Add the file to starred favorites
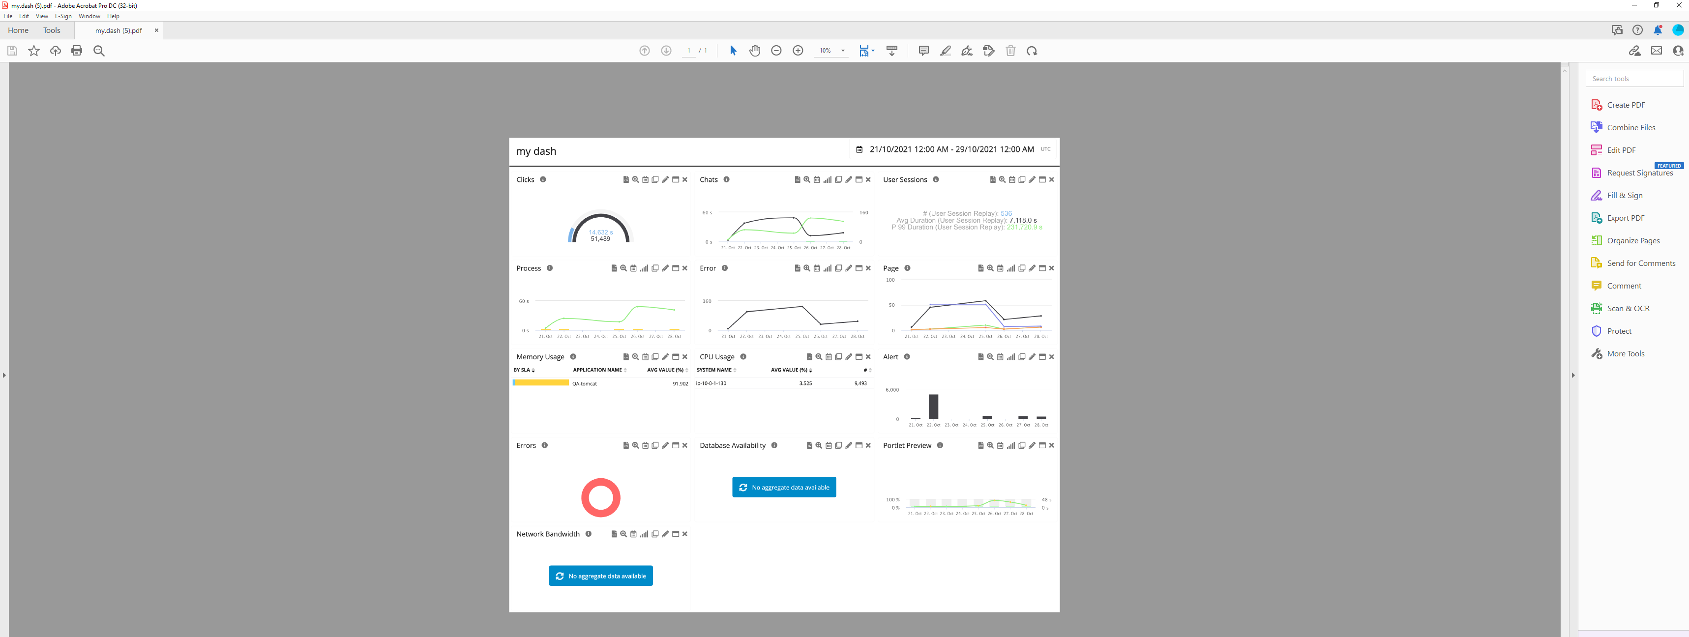This screenshot has height=637, width=1689. 34,51
